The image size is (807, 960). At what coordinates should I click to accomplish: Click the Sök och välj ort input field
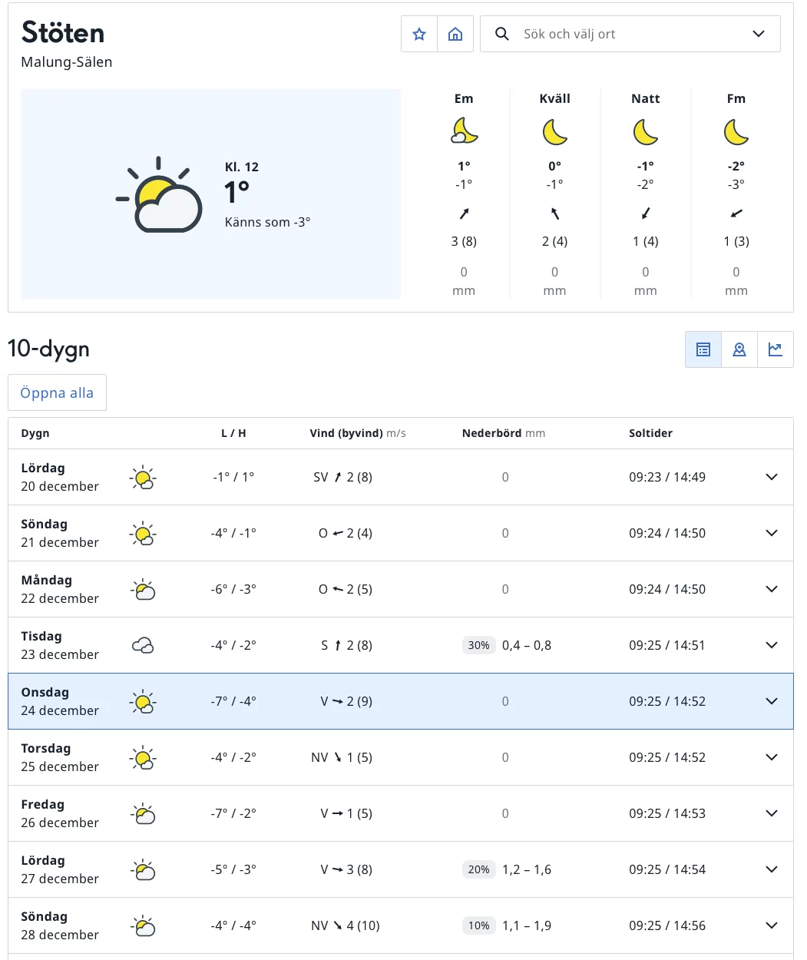[x=614, y=33]
